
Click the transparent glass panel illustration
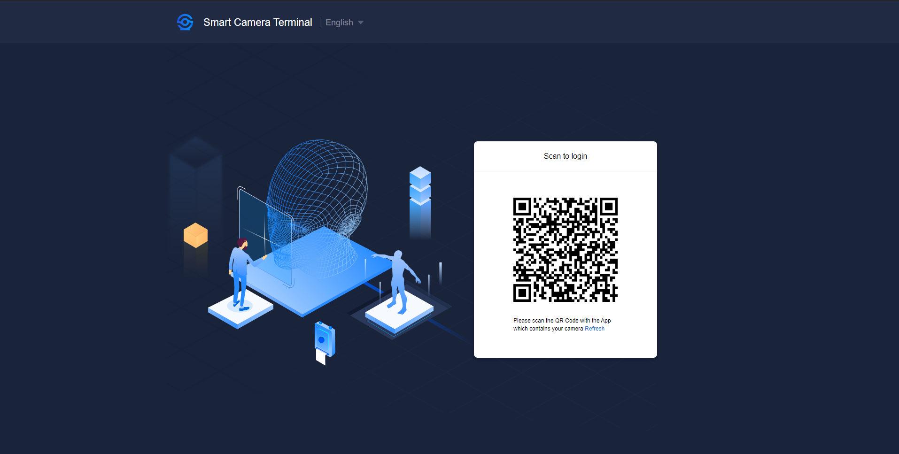point(254,225)
